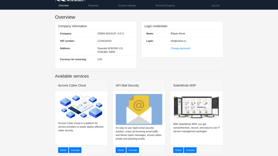Click the Currency for invoicing label
The width and height of the screenshot is (278, 156).
[73, 59]
